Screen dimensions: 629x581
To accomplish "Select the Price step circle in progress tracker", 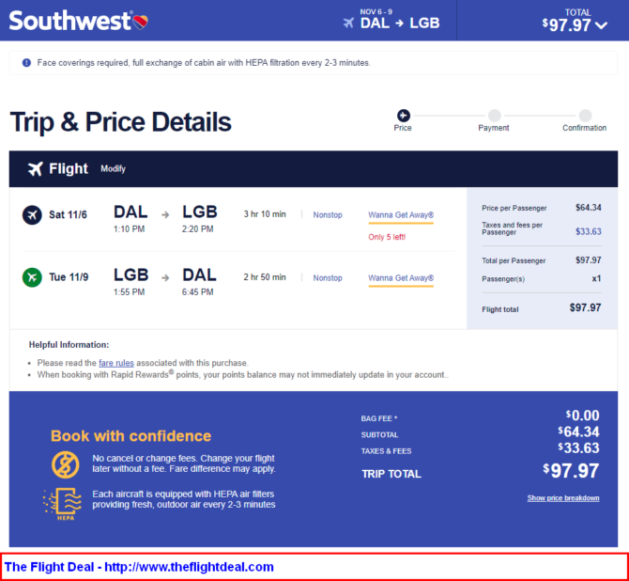I will click(x=404, y=116).
